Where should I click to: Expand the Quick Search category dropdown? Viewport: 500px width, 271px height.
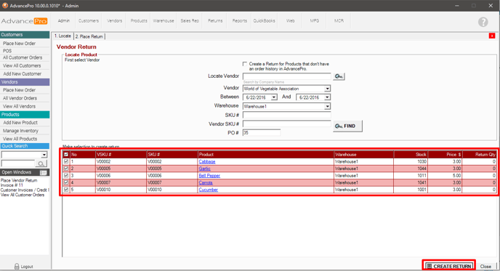click(x=44, y=155)
